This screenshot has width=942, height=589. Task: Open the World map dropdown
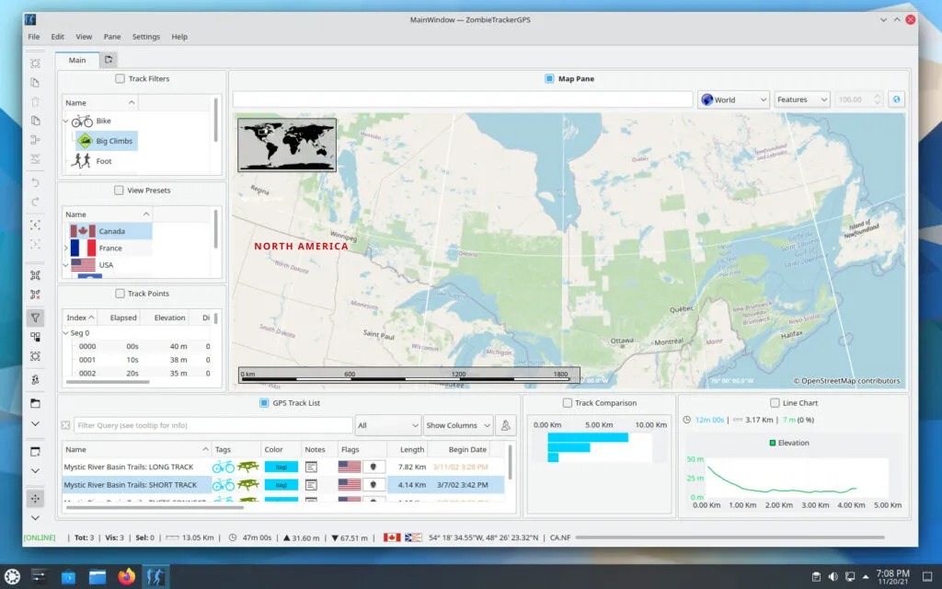click(x=733, y=99)
